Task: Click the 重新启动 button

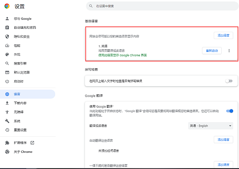Action: point(212,51)
